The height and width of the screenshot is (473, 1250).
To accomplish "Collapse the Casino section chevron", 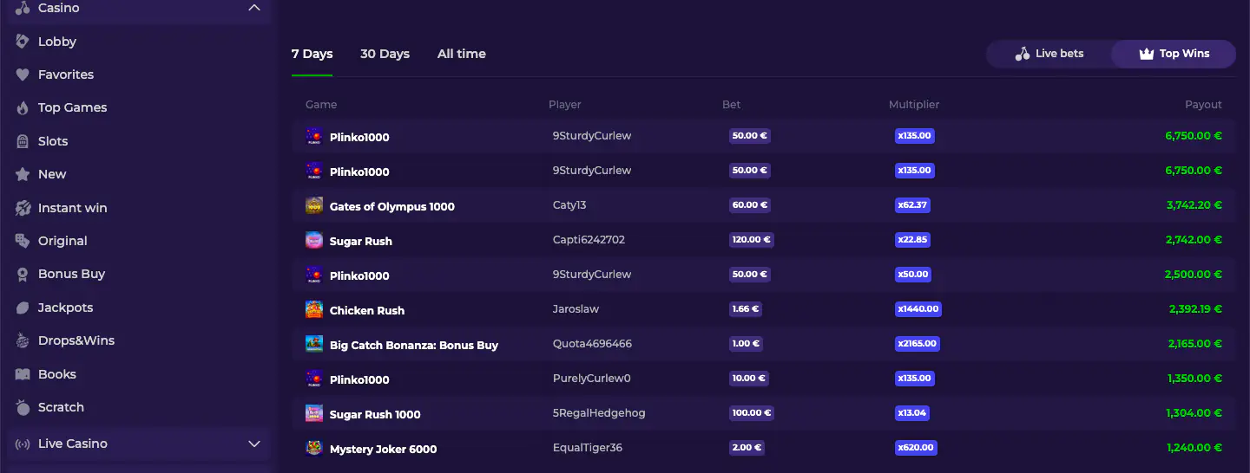I will point(254,8).
